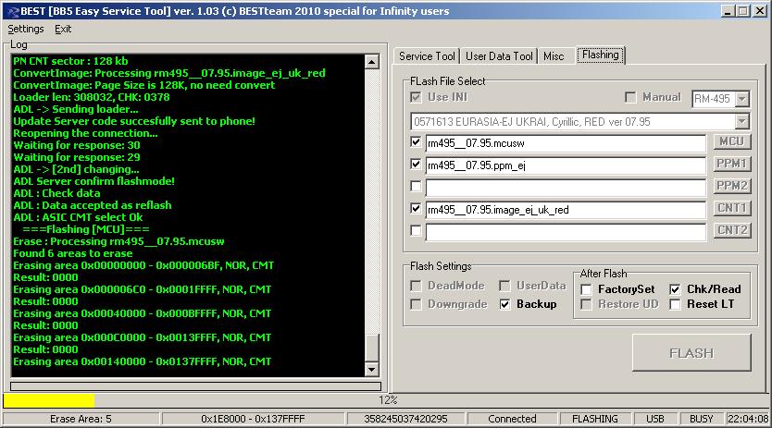Click the CNT2 browse button
772x428 pixels.
[x=732, y=230]
